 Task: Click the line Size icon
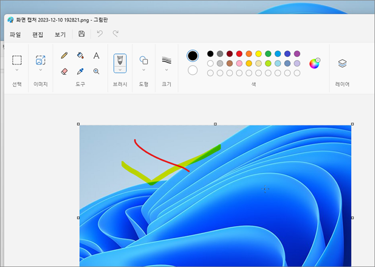click(166, 60)
